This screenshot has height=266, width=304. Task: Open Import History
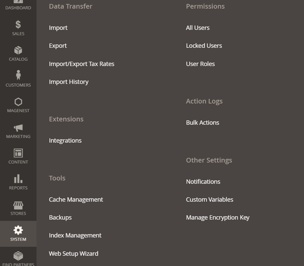coord(69,82)
